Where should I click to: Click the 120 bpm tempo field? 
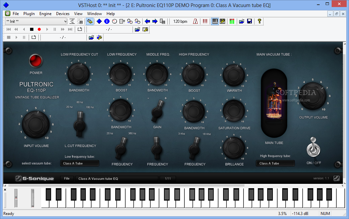coord(180,21)
